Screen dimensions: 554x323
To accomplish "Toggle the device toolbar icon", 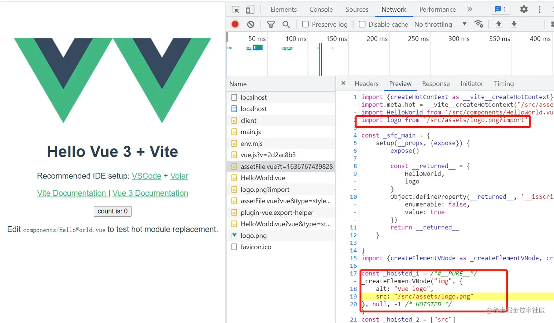I will 250,10.
